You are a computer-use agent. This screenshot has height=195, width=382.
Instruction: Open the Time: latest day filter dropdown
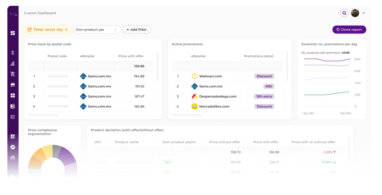(48, 30)
